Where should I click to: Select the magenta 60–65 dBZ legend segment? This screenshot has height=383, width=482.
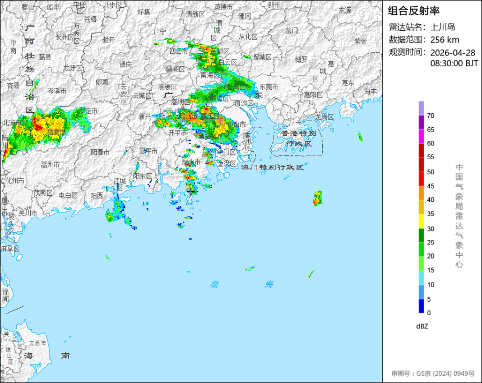(x=421, y=137)
